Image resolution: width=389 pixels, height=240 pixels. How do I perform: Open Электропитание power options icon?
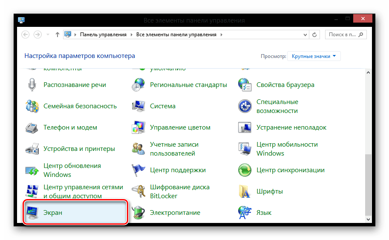[x=138, y=212]
